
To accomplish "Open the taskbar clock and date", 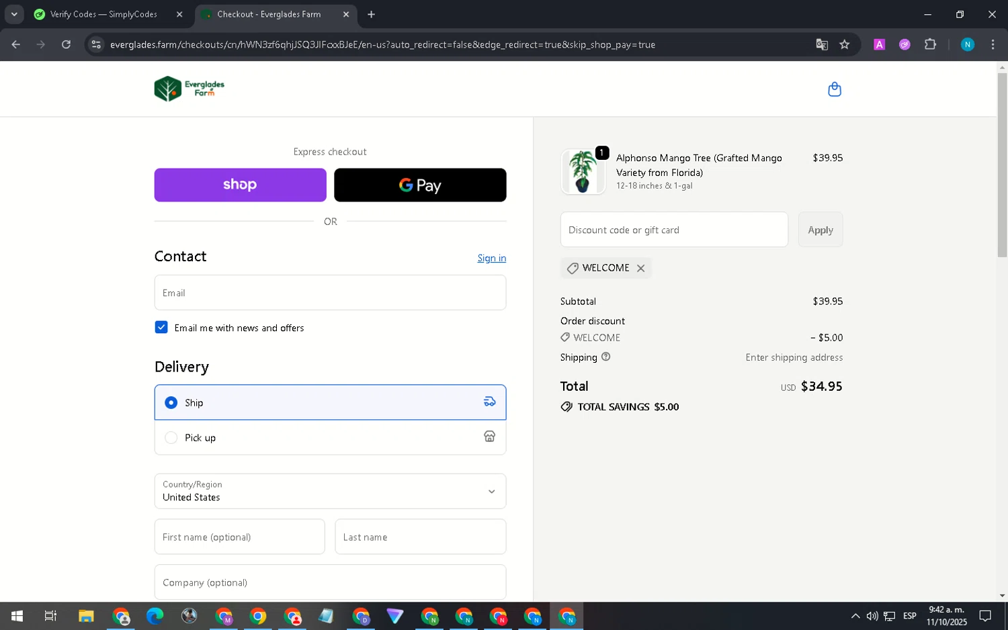I will pos(946,616).
